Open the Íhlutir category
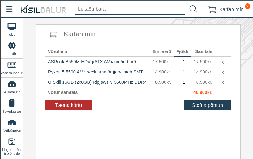Screen dimensions: 253x159 pyautogui.click(x=12, y=49)
